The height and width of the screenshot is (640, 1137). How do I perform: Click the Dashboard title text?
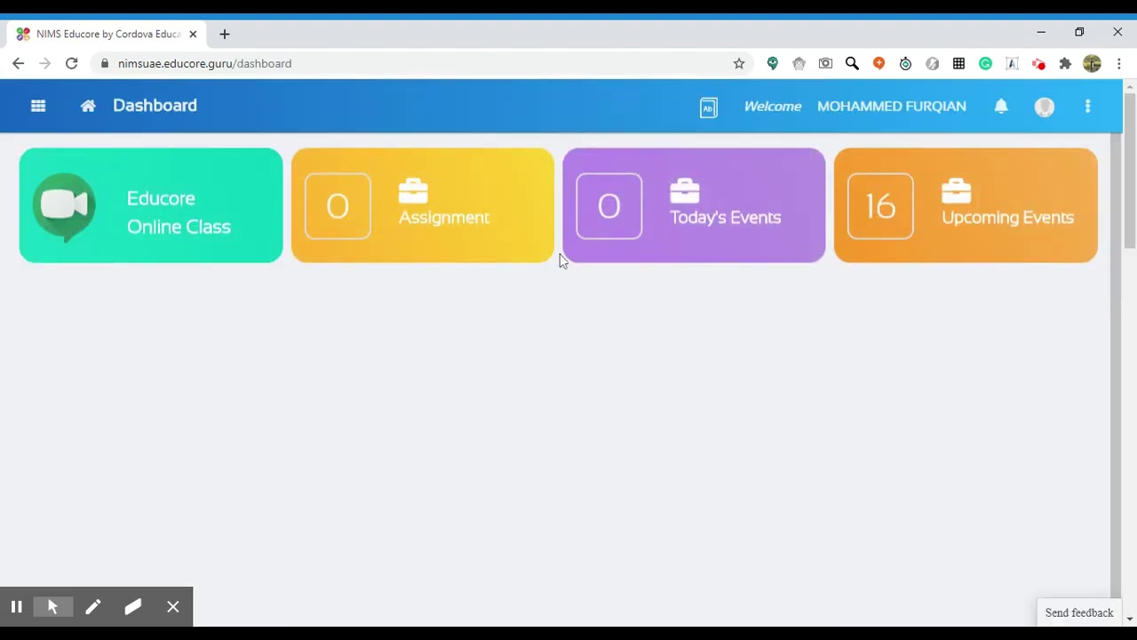(x=155, y=106)
